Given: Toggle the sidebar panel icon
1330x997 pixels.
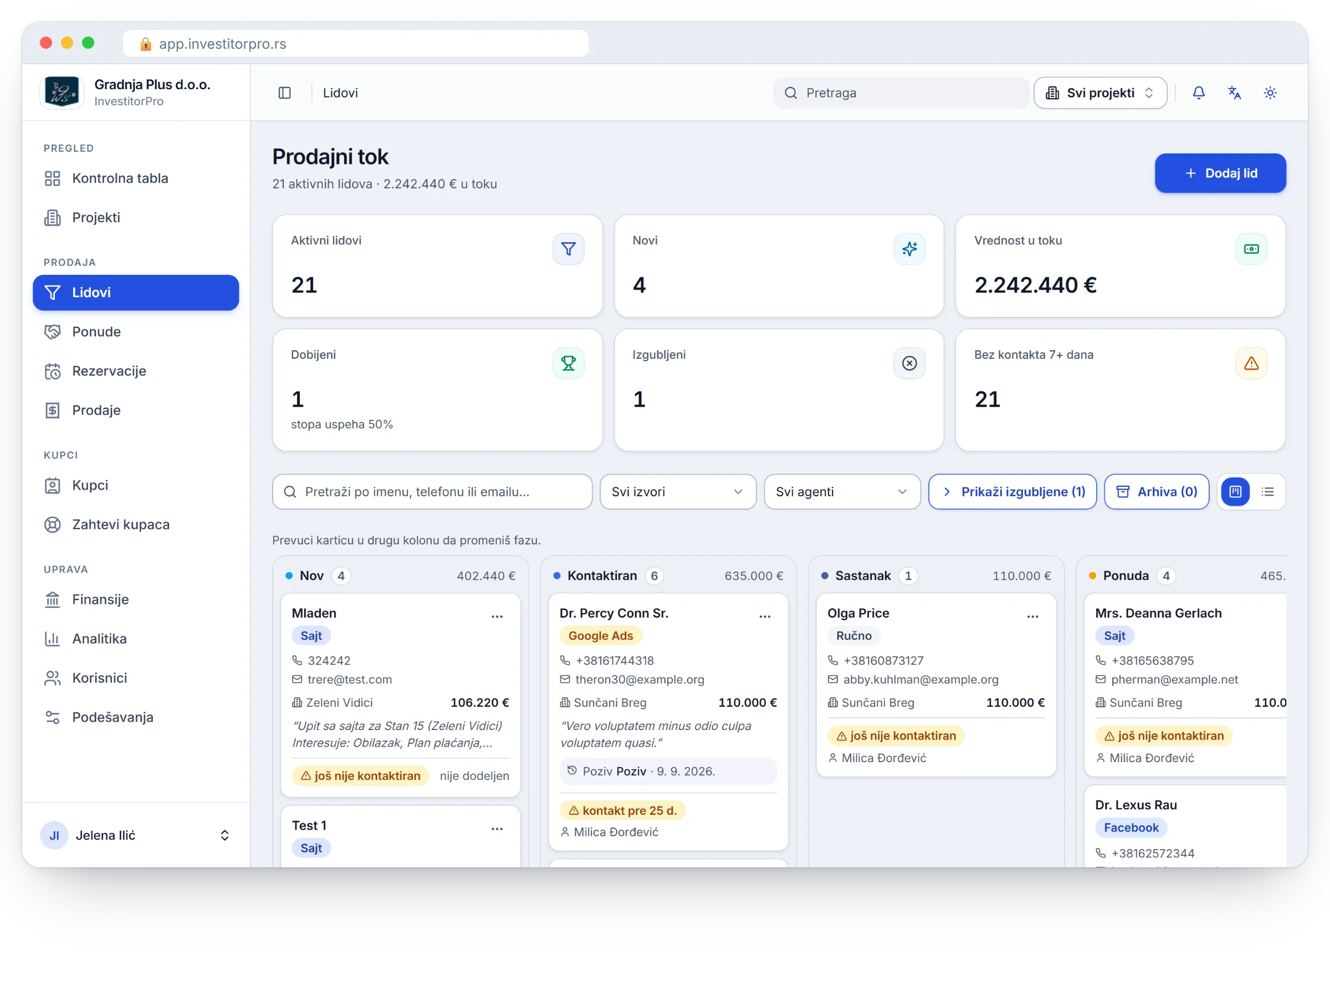Looking at the screenshot, I should pos(284,92).
